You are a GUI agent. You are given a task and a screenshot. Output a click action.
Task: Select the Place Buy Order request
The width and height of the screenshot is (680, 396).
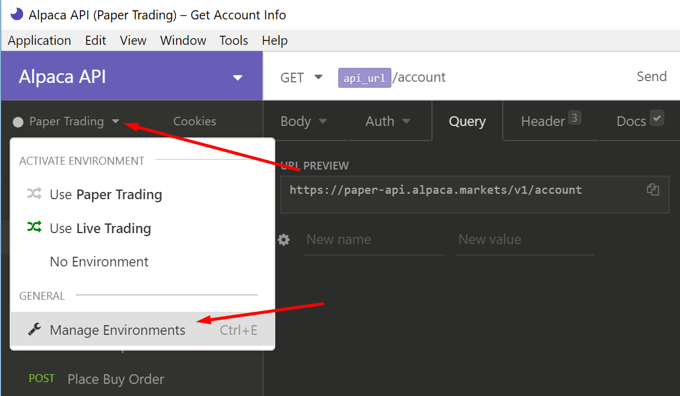[x=116, y=379]
